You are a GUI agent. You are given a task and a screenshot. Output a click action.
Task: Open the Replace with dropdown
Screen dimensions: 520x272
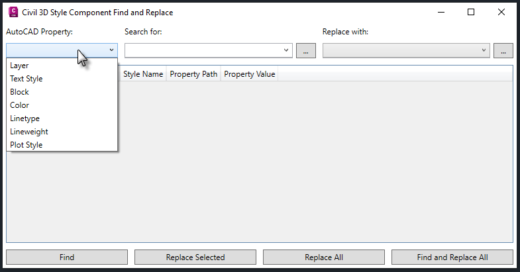[x=484, y=50]
